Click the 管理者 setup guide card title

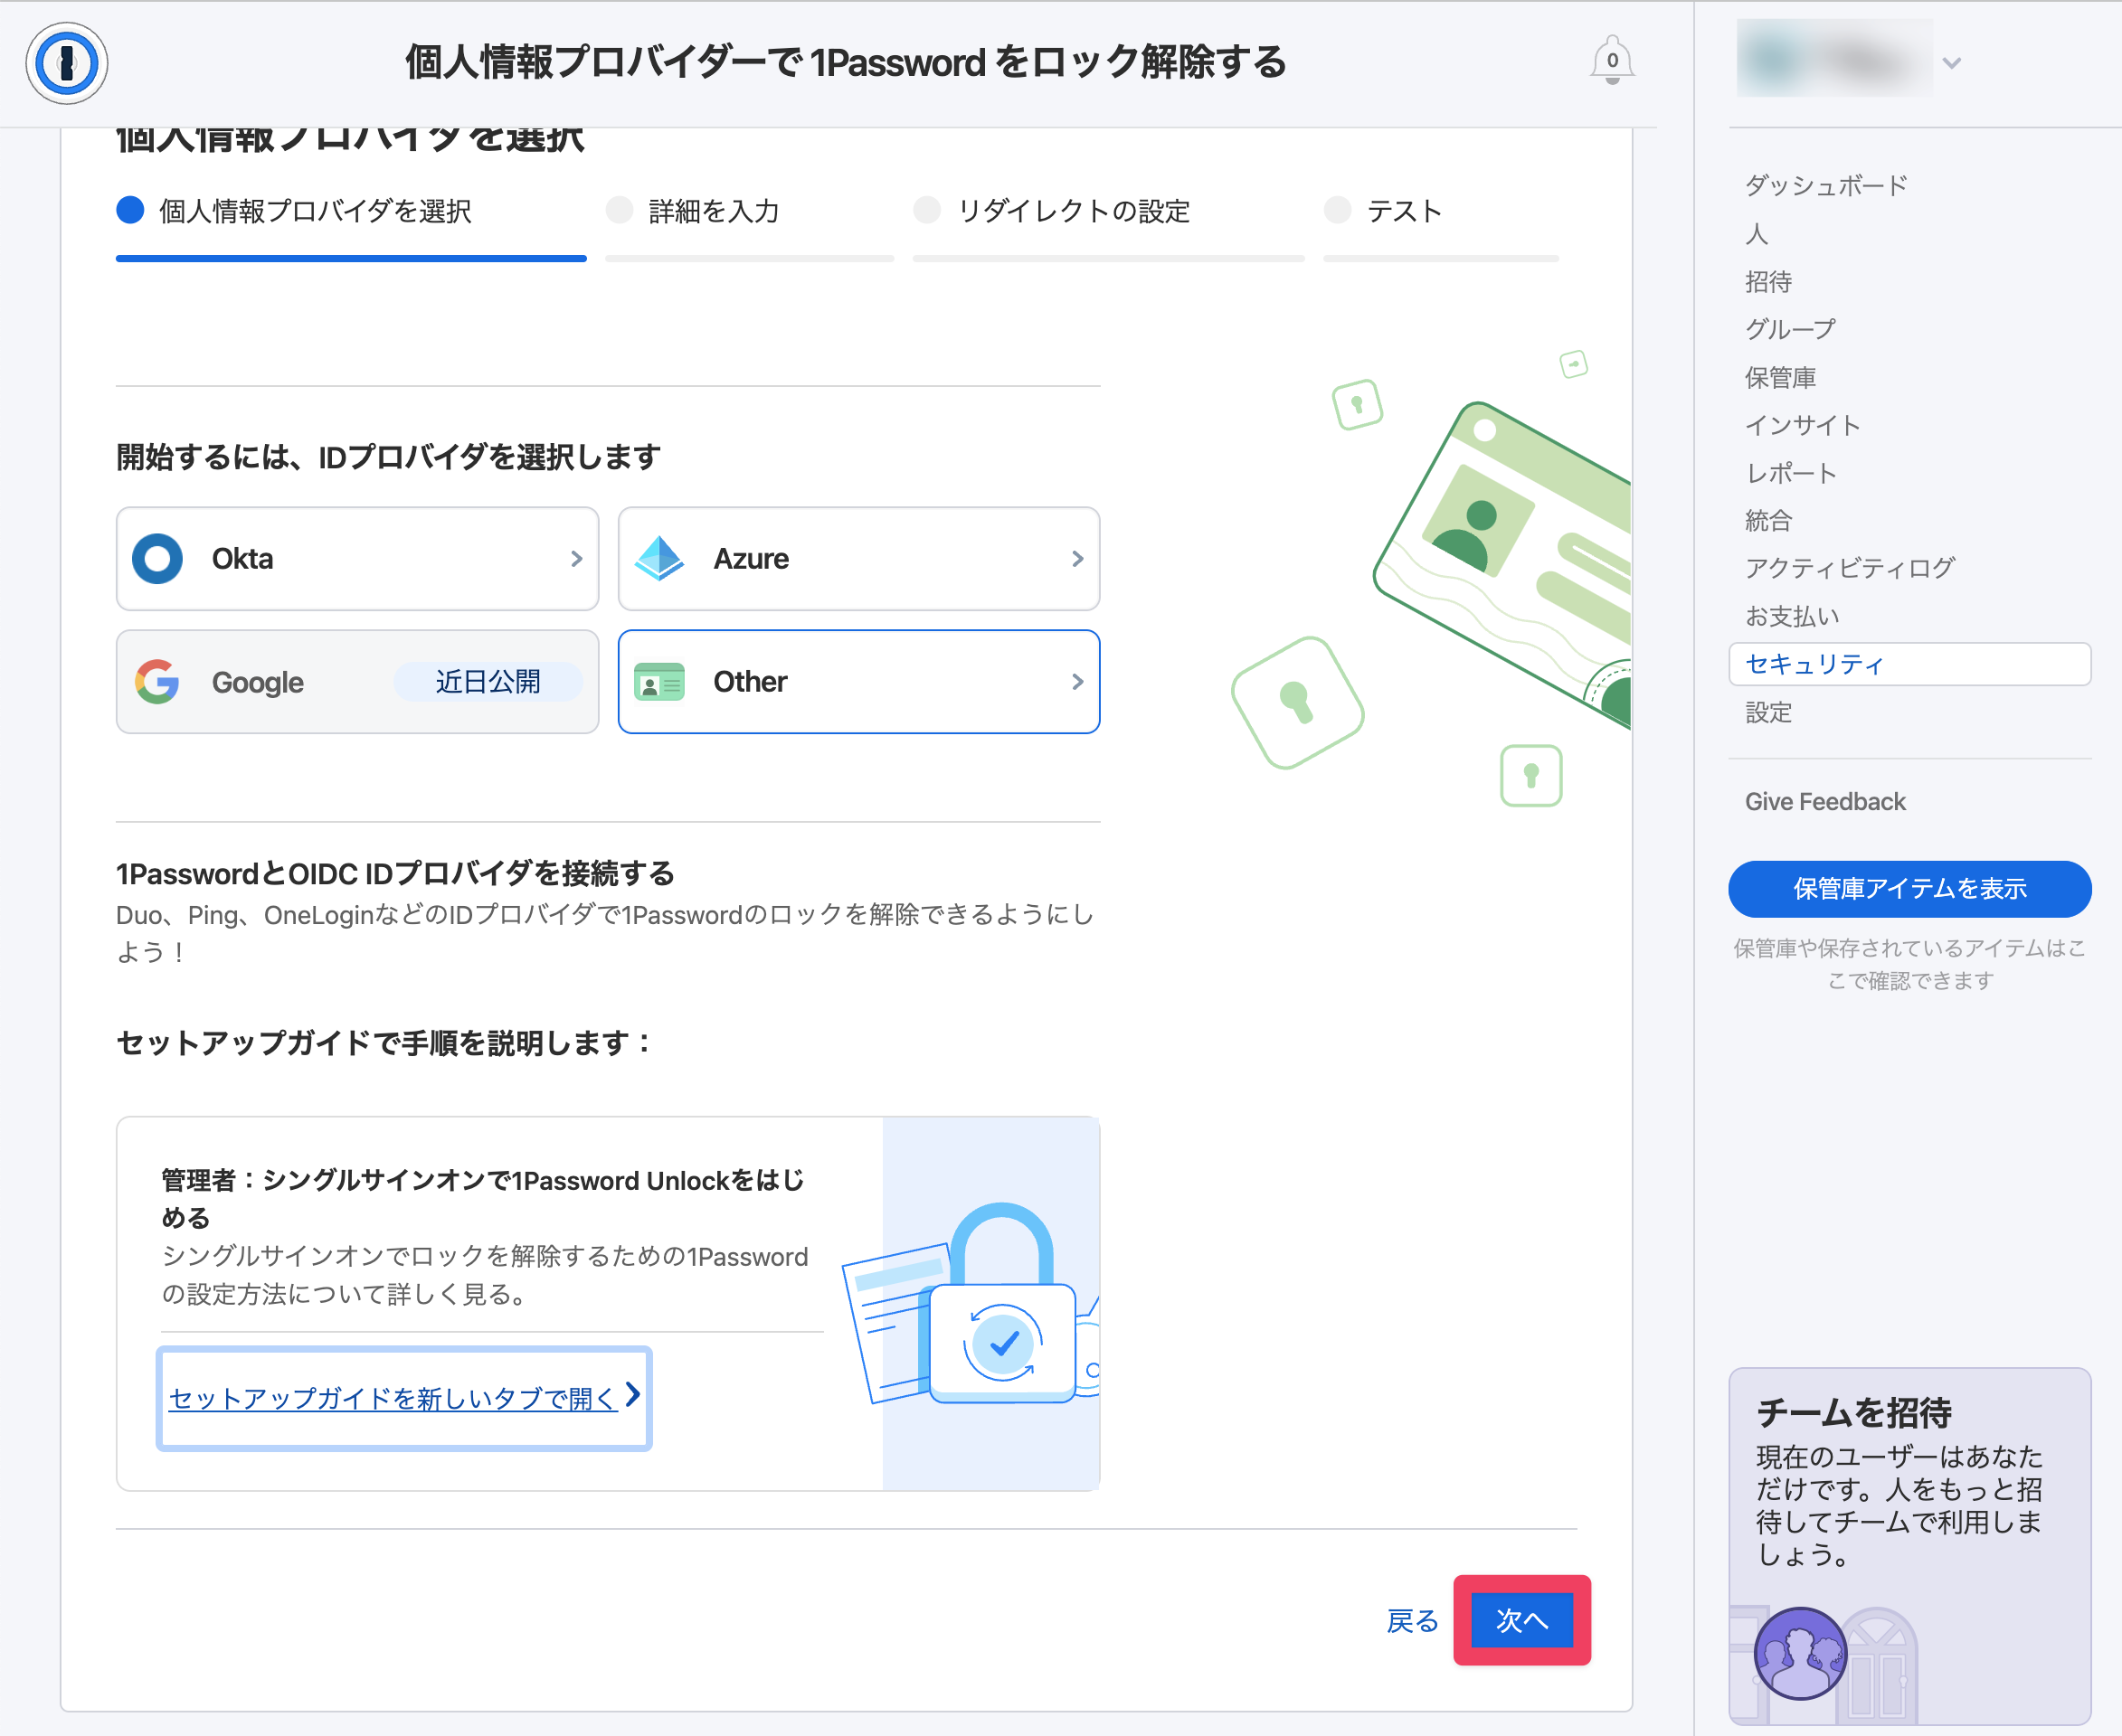483,1199
